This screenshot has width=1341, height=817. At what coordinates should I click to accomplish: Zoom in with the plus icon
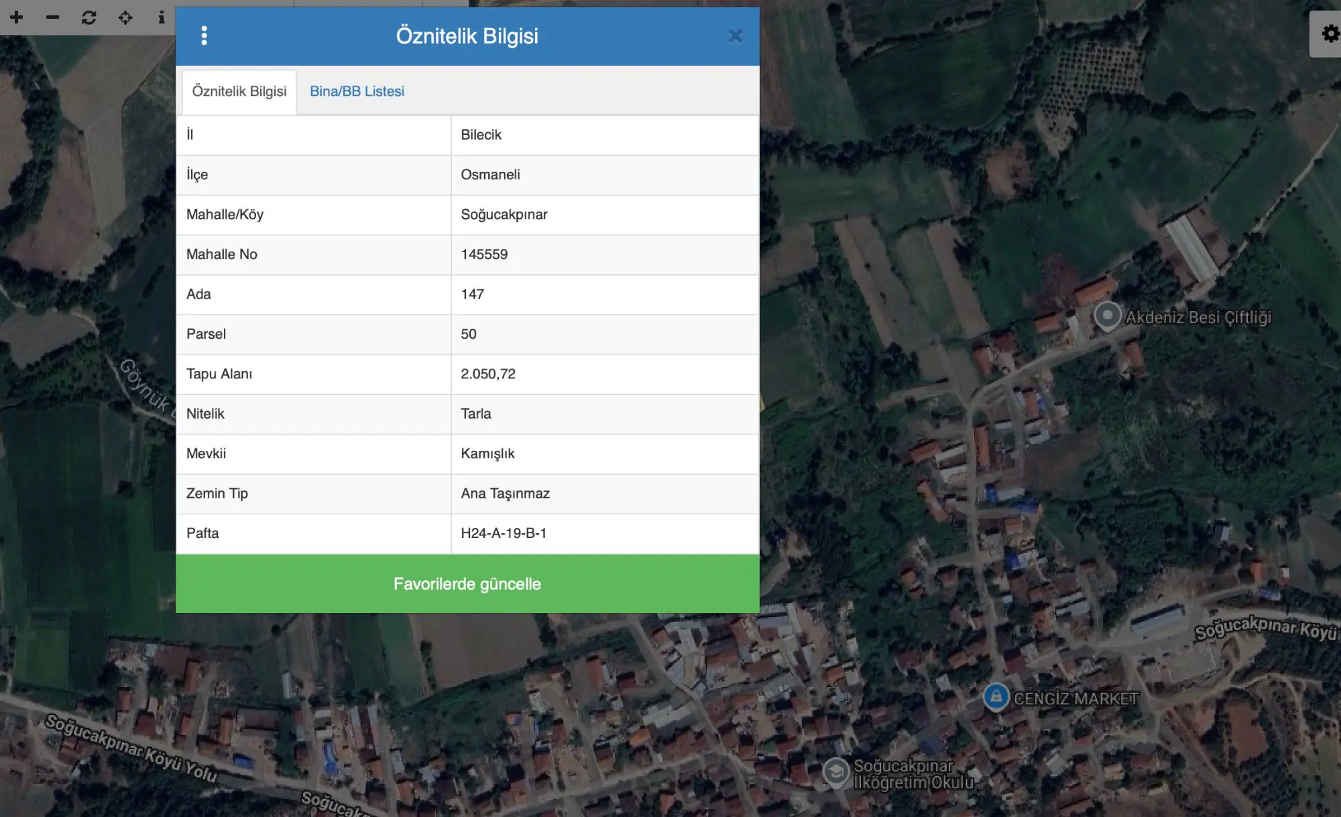(x=17, y=17)
